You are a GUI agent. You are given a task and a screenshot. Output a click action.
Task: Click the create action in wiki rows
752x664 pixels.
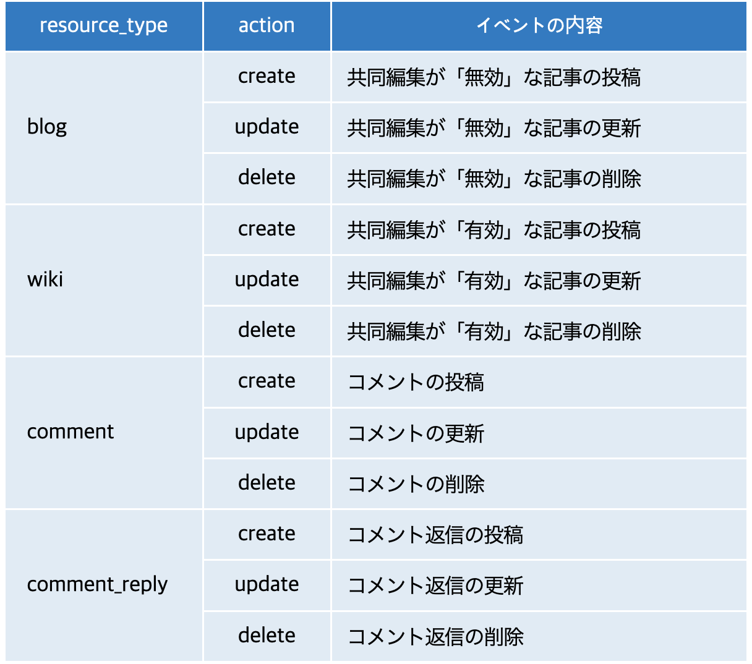267,229
